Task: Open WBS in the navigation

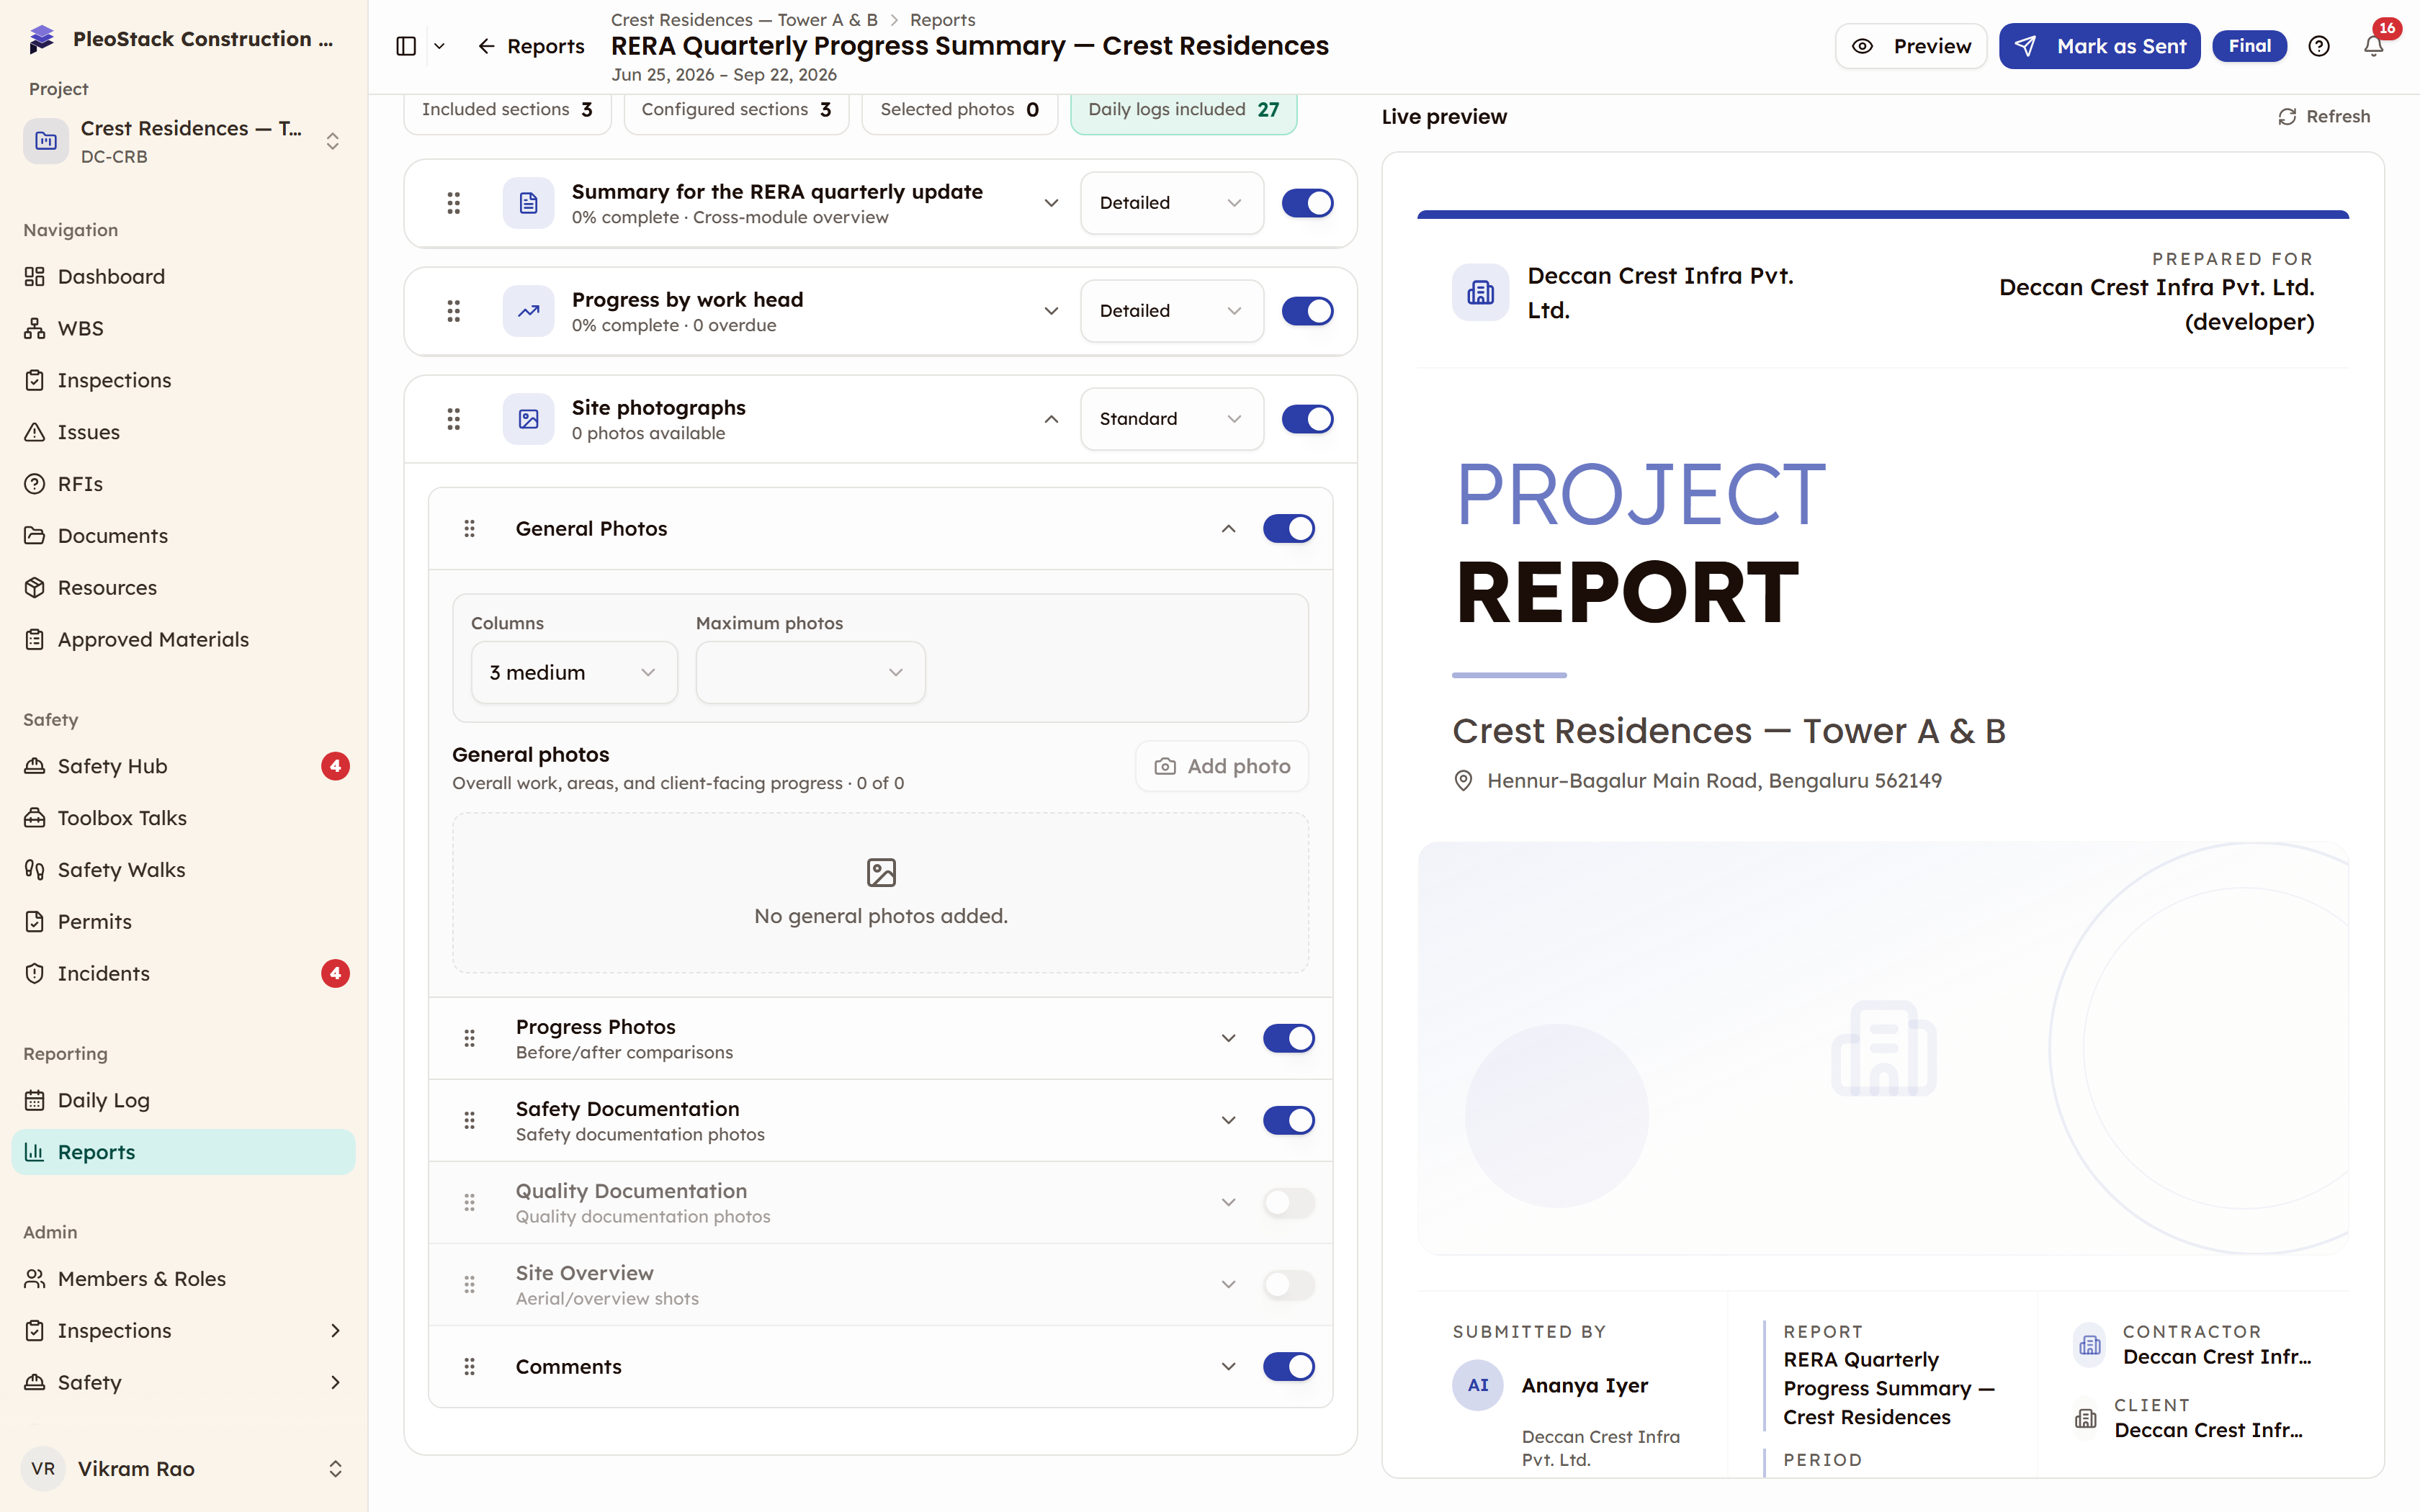Action: coord(184,329)
